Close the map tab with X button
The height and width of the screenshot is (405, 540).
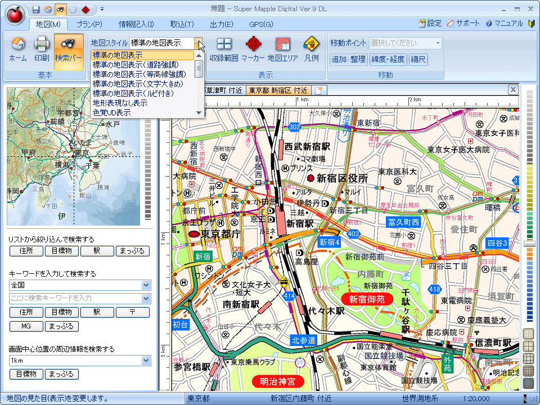(x=513, y=90)
